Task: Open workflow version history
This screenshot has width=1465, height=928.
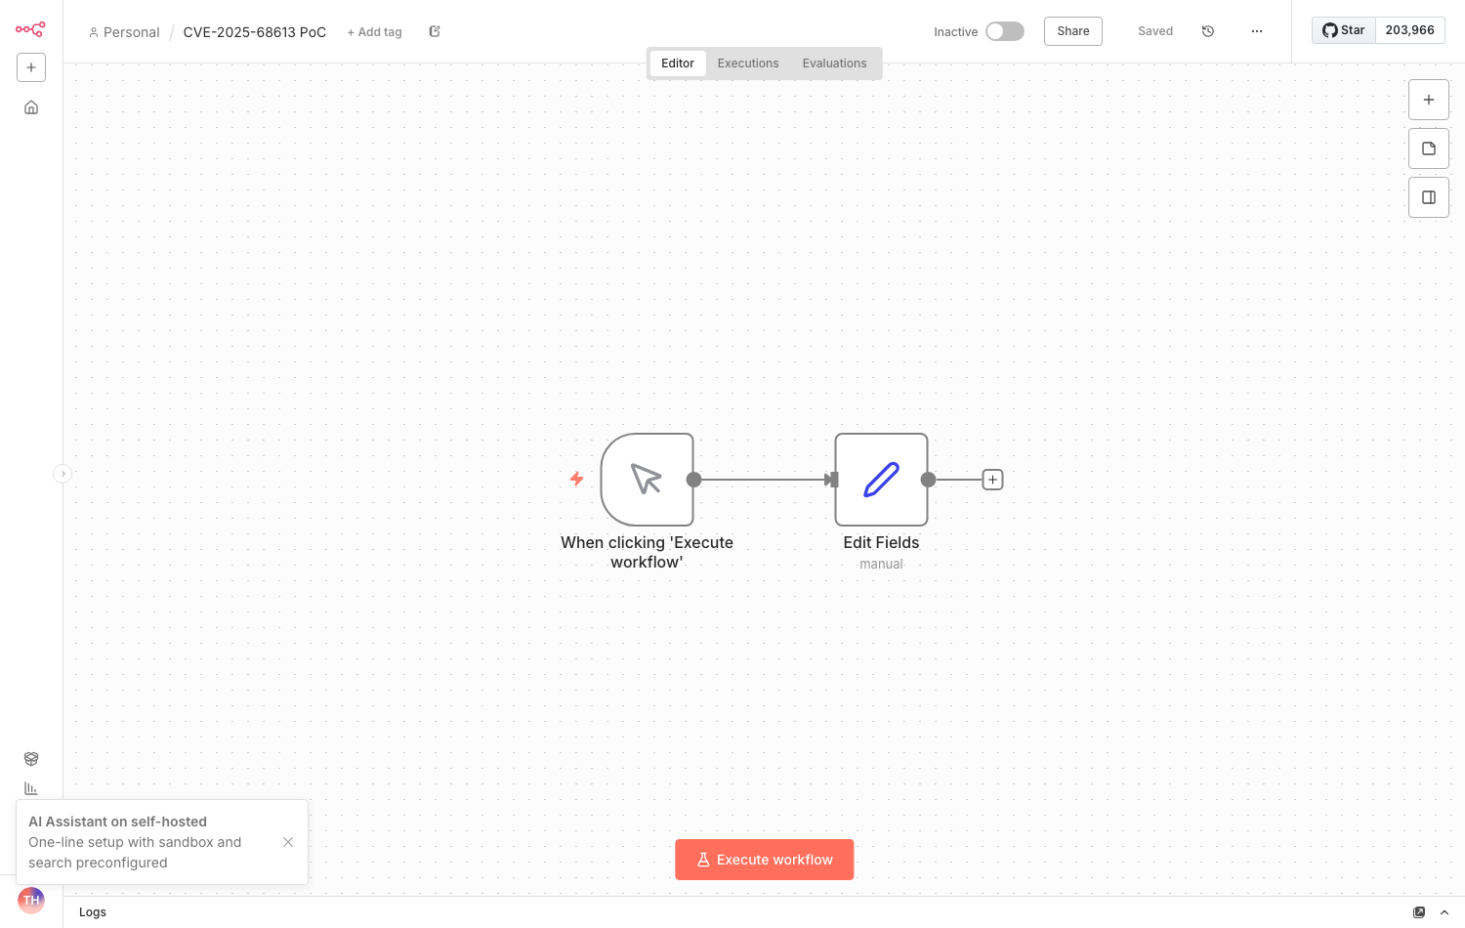Action: coord(1208,31)
